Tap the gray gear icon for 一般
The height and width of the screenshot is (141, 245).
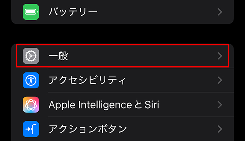click(31, 56)
